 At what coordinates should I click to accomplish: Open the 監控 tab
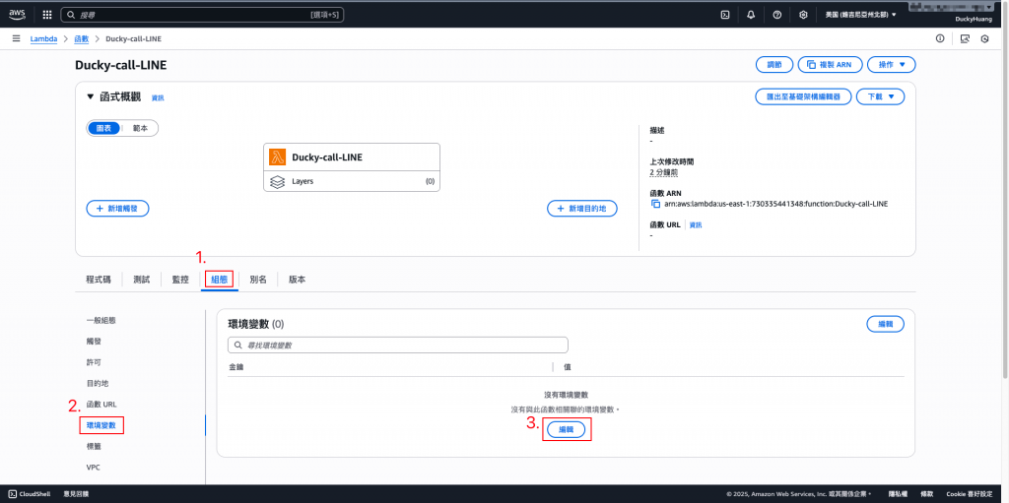[180, 280]
